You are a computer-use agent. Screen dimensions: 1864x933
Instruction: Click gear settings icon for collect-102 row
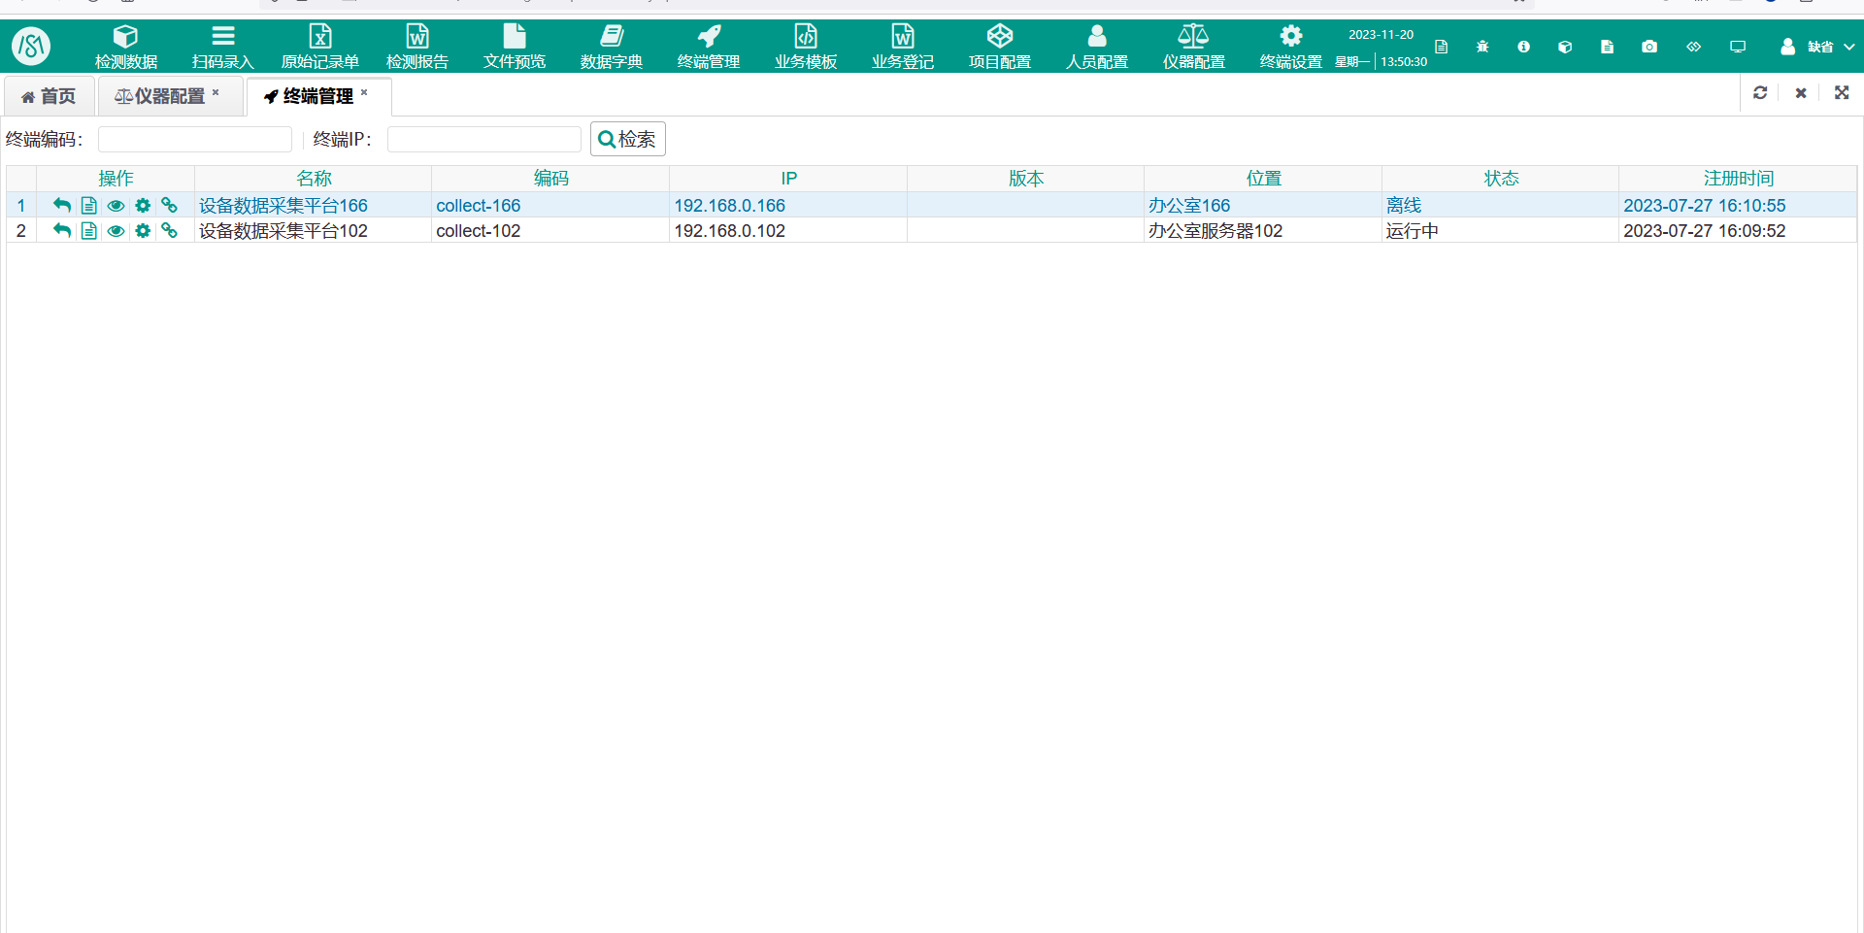point(143,230)
